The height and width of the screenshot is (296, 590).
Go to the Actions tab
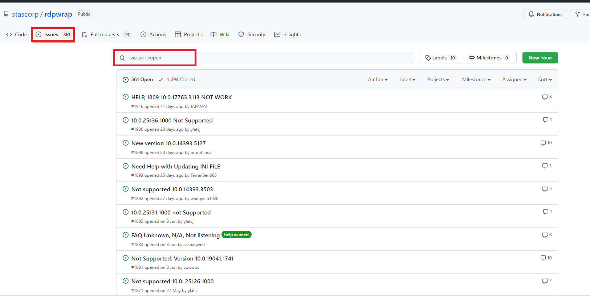pyautogui.click(x=153, y=34)
